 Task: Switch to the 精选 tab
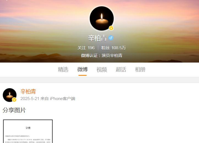tap(63, 70)
